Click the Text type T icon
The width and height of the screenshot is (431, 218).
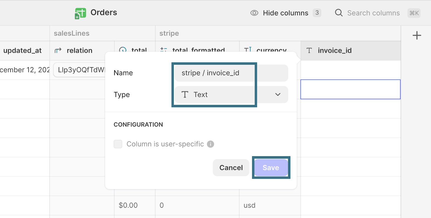click(185, 95)
